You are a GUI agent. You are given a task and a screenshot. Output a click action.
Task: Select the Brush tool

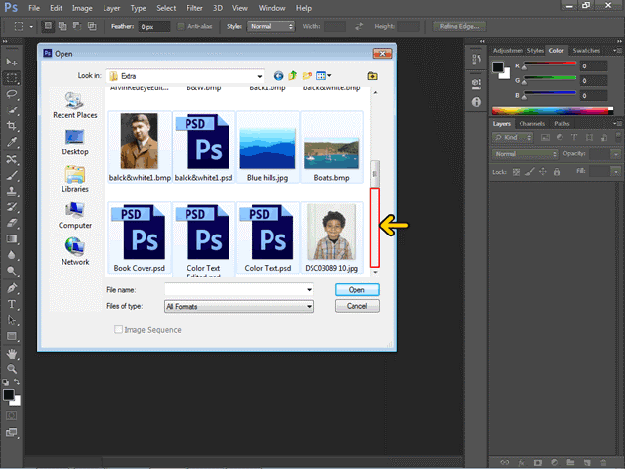click(11, 176)
